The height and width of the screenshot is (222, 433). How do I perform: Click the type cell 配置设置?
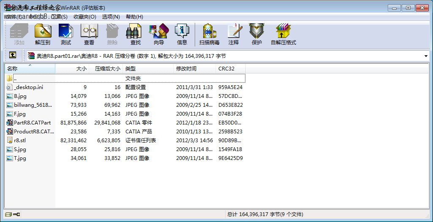[x=135, y=87]
